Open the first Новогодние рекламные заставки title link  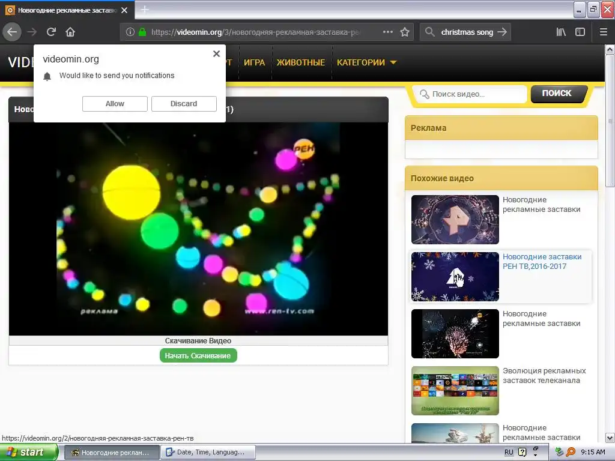point(541,205)
